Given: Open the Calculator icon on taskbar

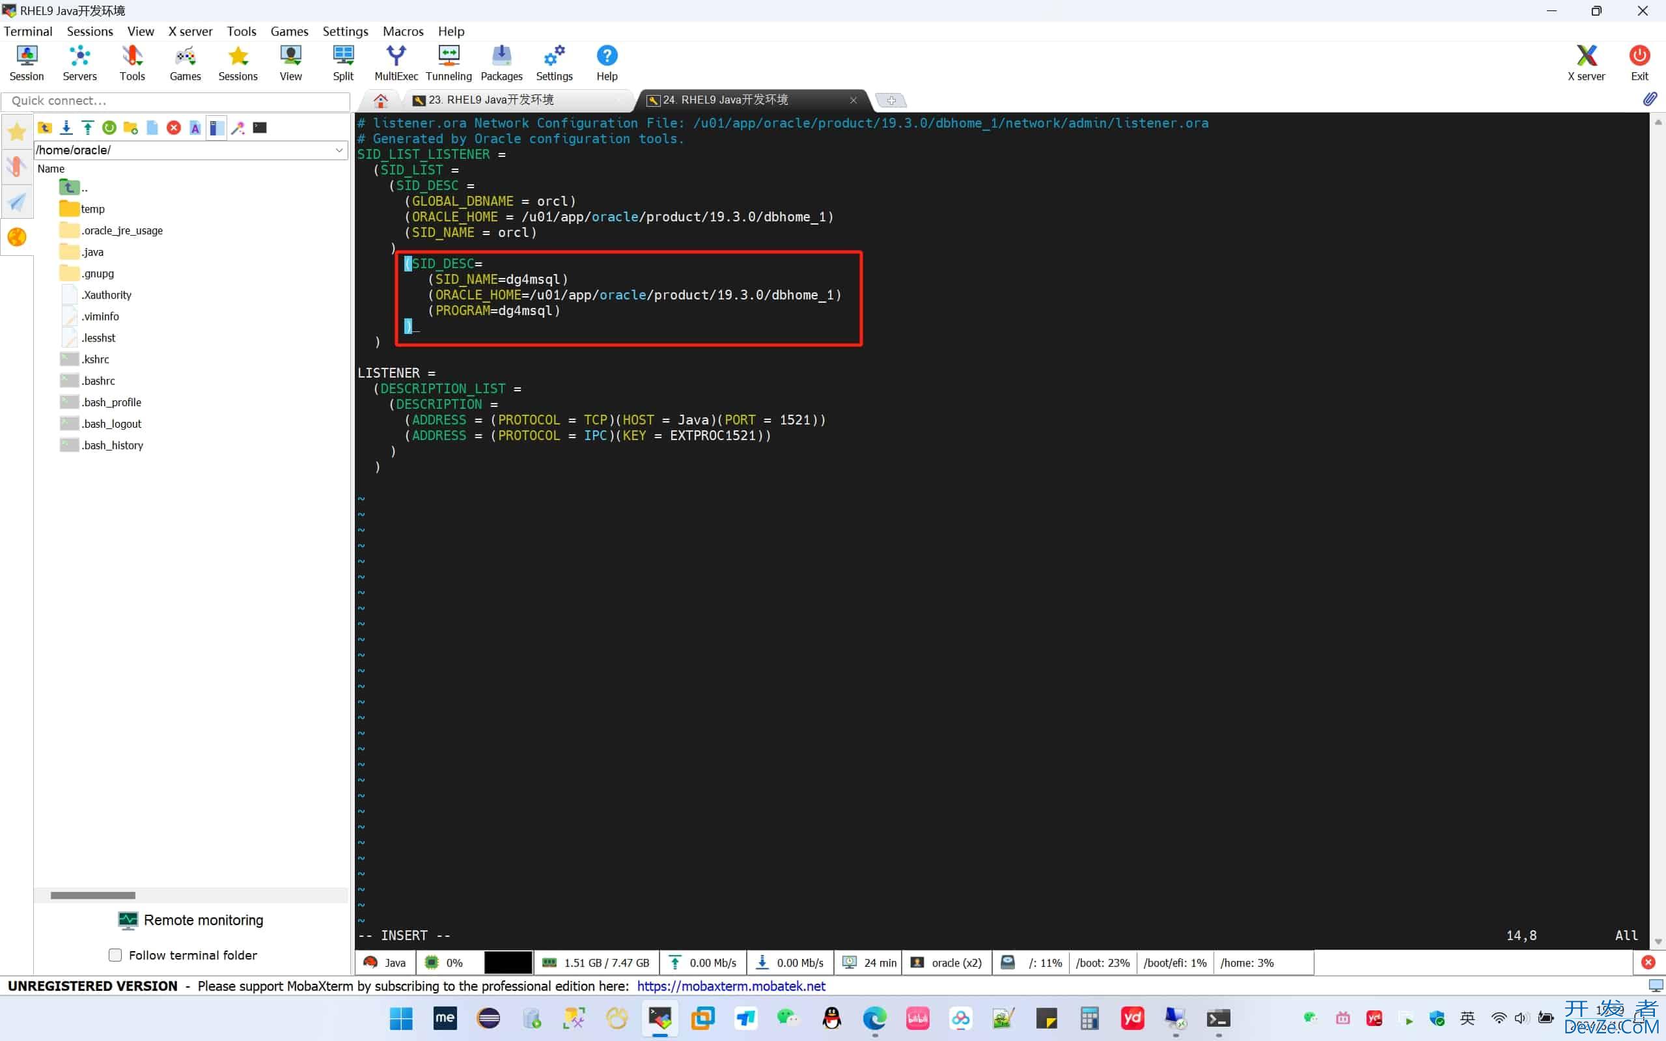Looking at the screenshot, I should (1089, 1018).
